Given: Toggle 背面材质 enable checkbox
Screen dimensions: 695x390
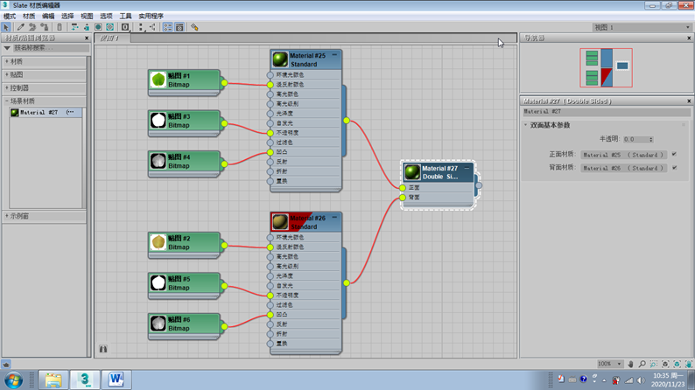Looking at the screenshot, I should pos(674,168).
